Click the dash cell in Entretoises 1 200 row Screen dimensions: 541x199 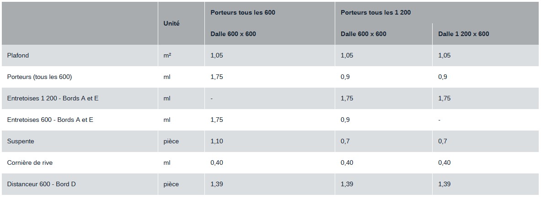point(212,98)
